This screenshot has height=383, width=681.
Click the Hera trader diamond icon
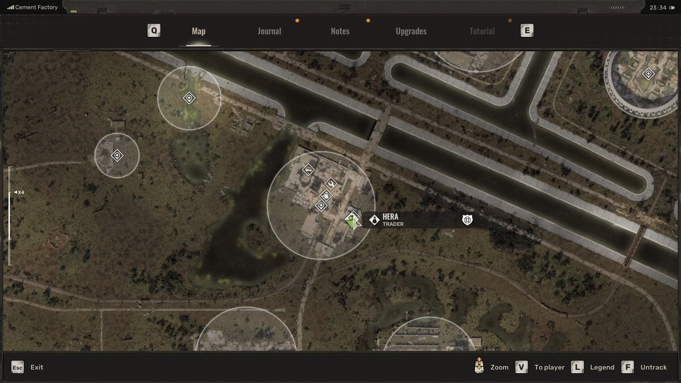(x=374, y=219)
